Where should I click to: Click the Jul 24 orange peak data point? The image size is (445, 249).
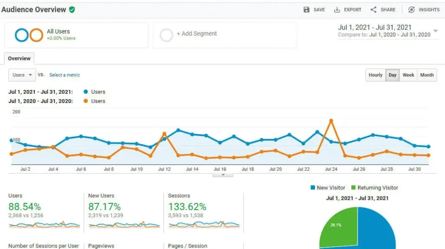click(x=332, y=120)
